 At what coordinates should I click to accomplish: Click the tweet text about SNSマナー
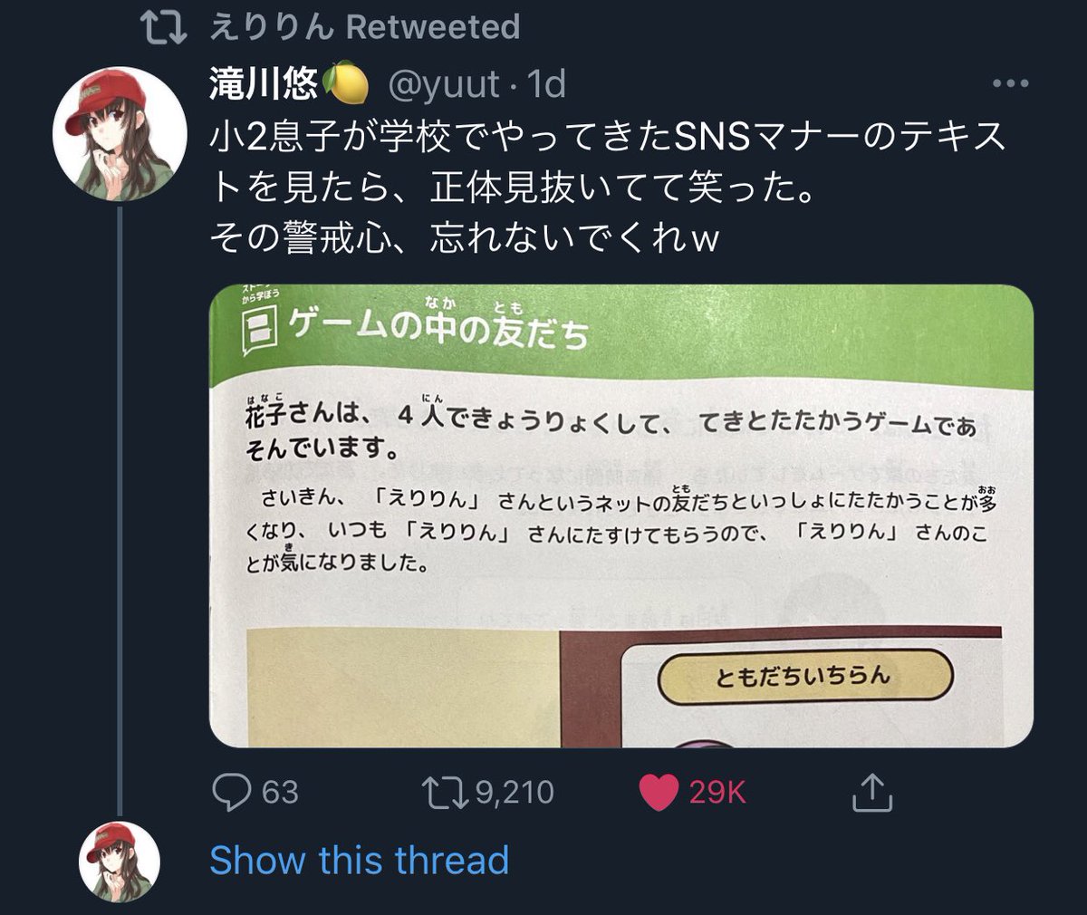608,188
